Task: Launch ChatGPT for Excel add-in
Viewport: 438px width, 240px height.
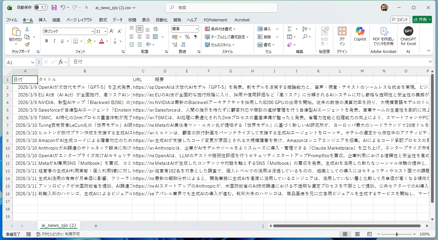Action: tap(408, 34)
